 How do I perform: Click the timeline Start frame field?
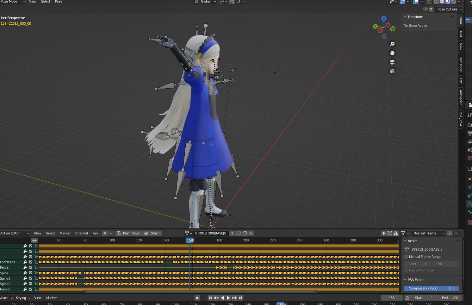coord(424,298)
